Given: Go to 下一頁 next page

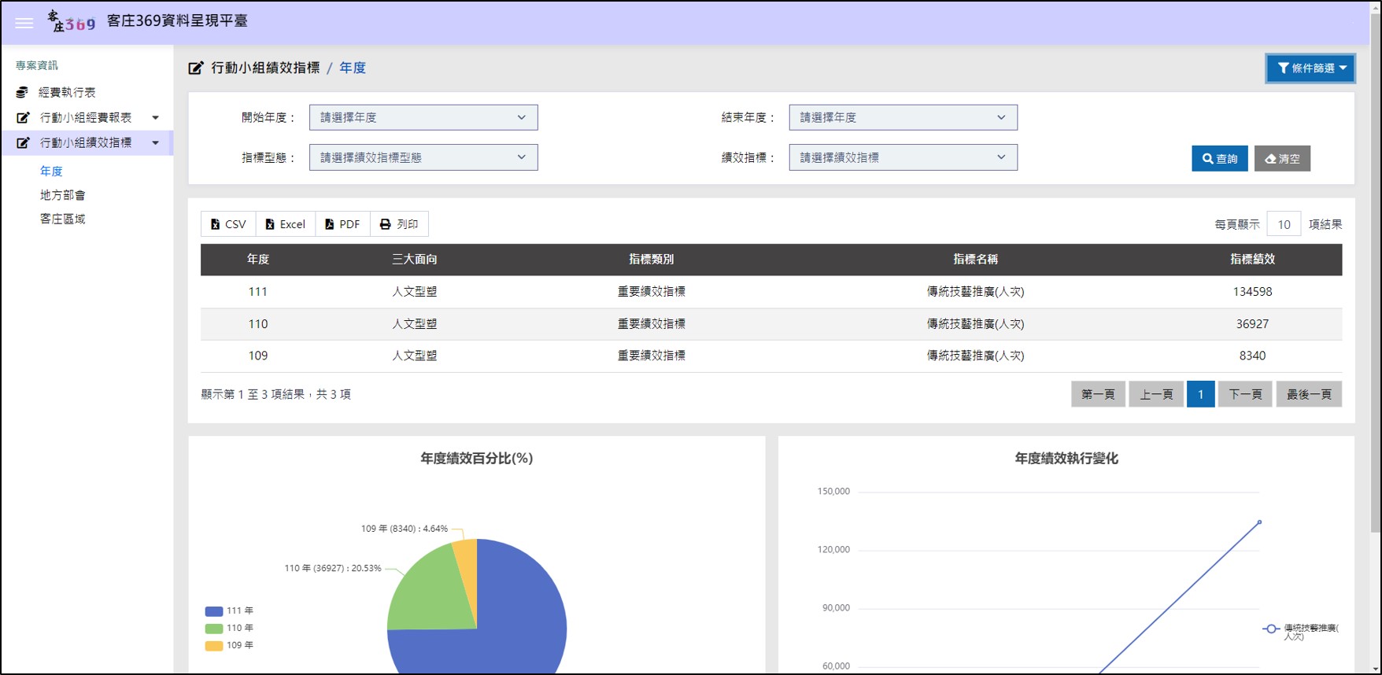Looking at the screenshot, I should coord(1245,394).
